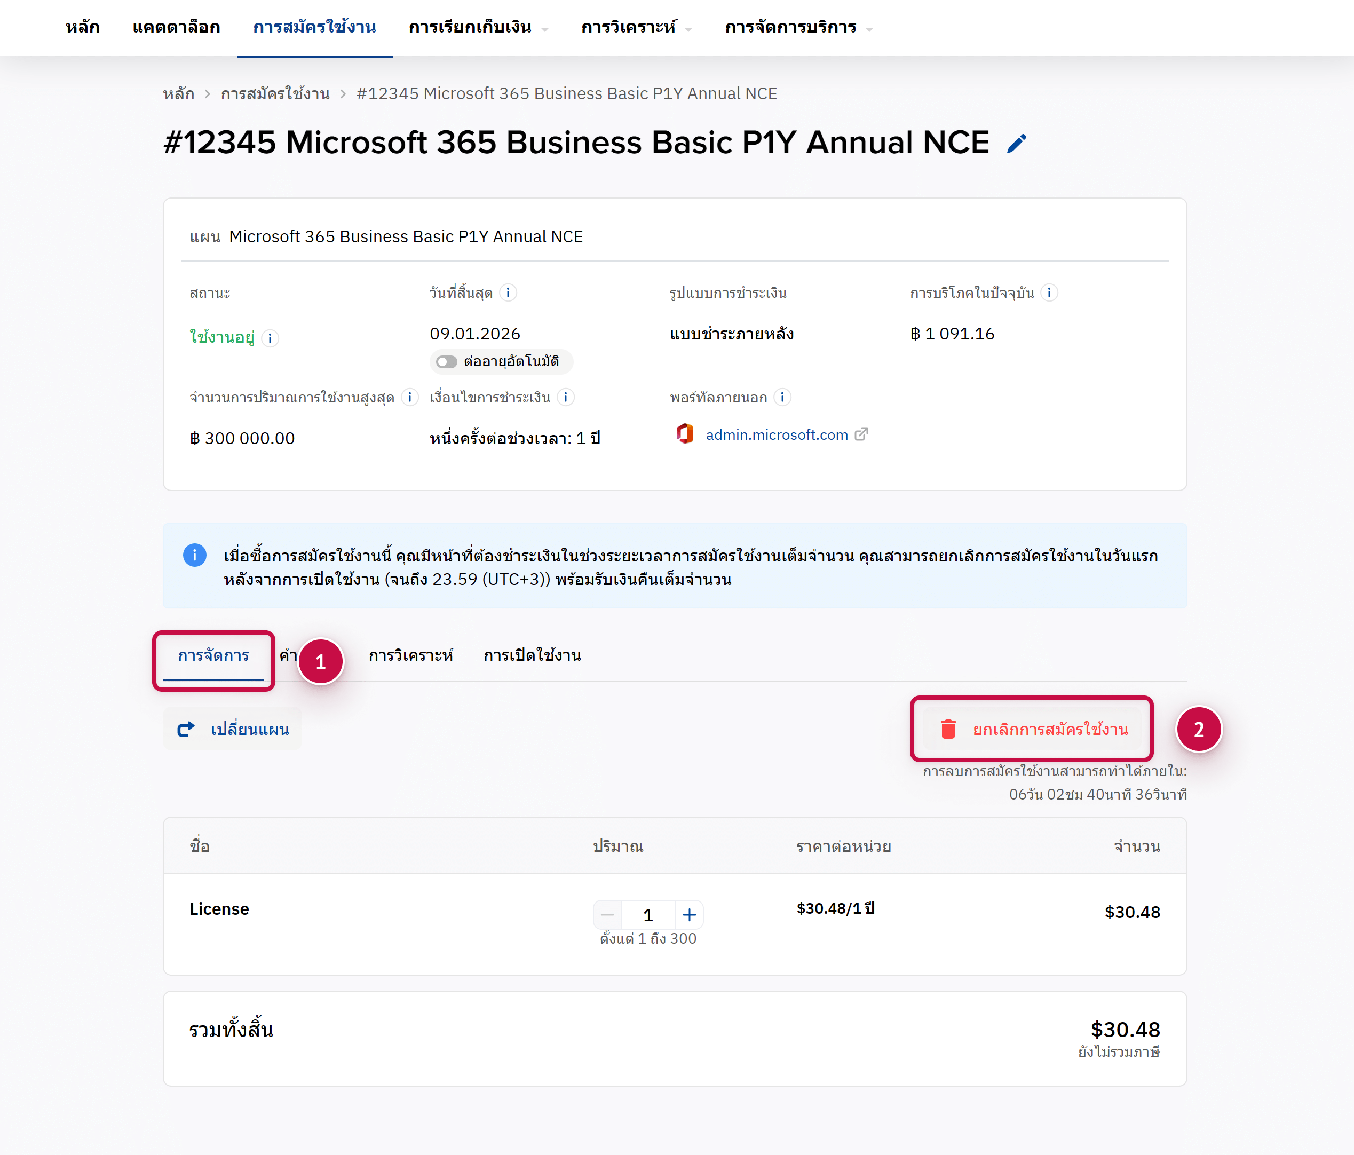Click the red trash icon in cancel button

pyautogui.click(x=948, y=729)
